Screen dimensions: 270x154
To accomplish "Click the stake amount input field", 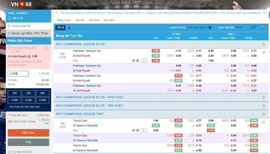I will pyautogui.click(x=18, y=74).
